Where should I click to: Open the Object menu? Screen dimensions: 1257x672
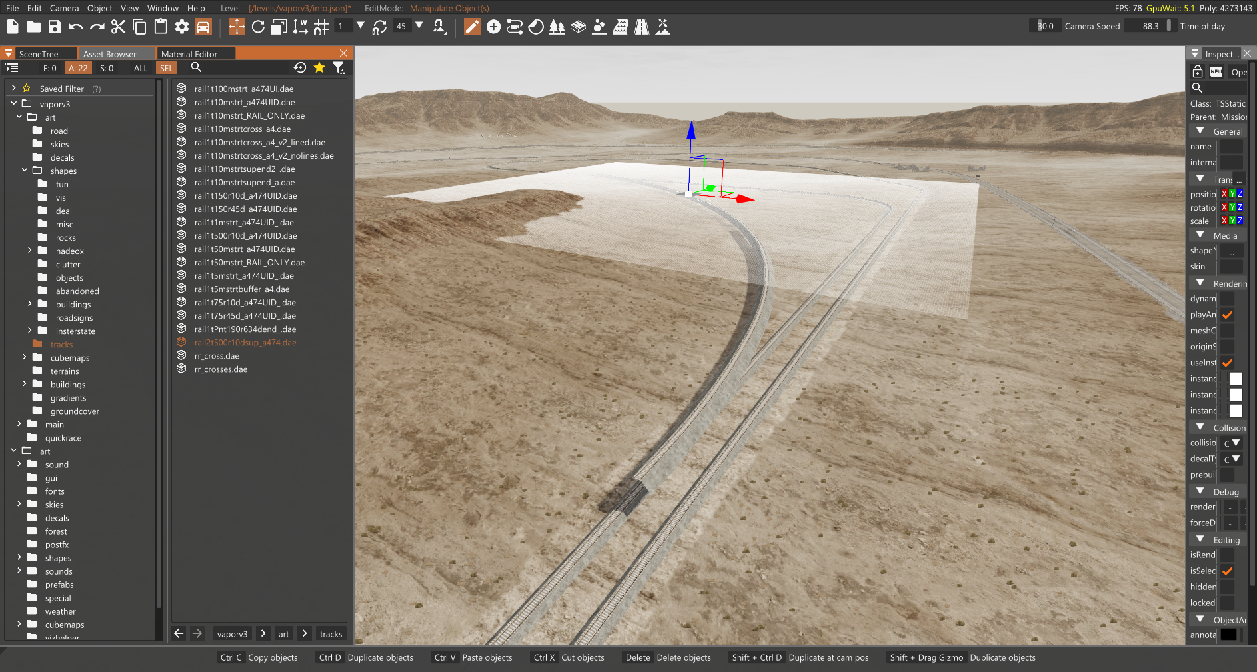100,8
